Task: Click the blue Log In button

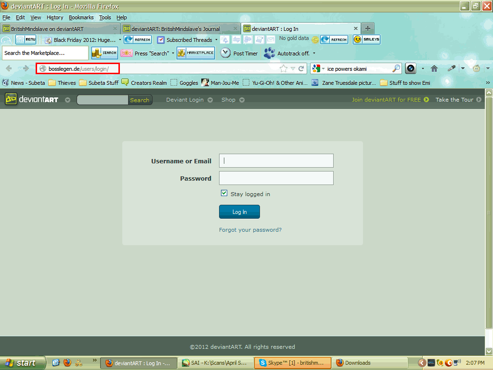Action: pyautogui.click(x=239, y=212)
